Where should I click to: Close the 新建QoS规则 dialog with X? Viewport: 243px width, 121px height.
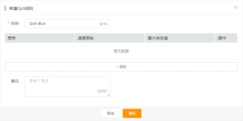(x=236, y=7)
